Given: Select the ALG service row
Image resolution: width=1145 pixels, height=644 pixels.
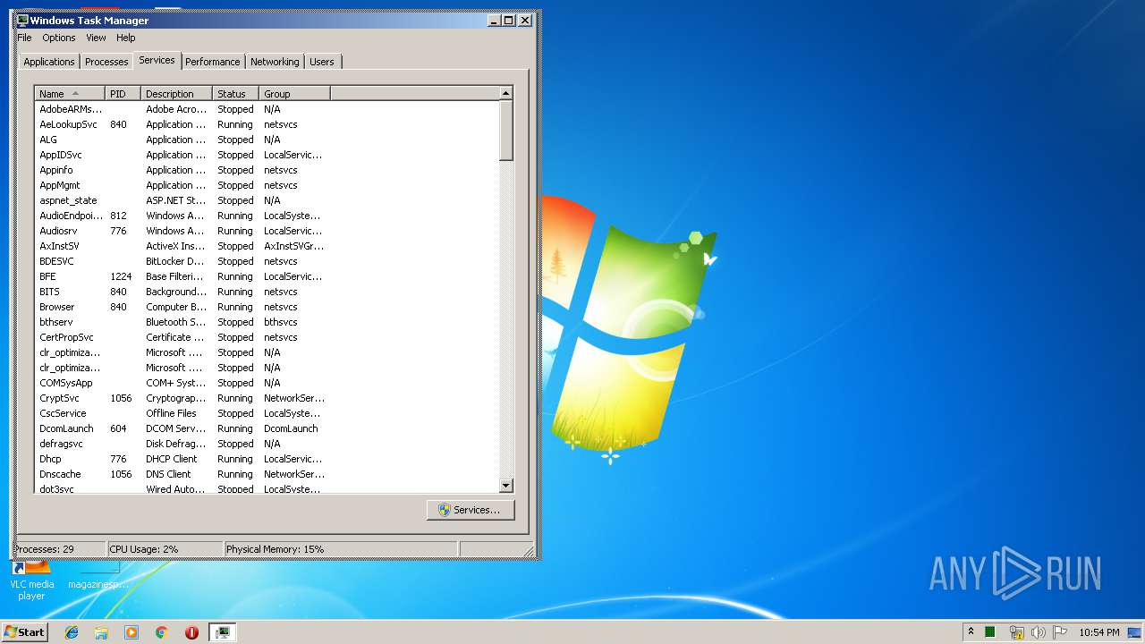Looking at the screenshot, I should 267,140.
